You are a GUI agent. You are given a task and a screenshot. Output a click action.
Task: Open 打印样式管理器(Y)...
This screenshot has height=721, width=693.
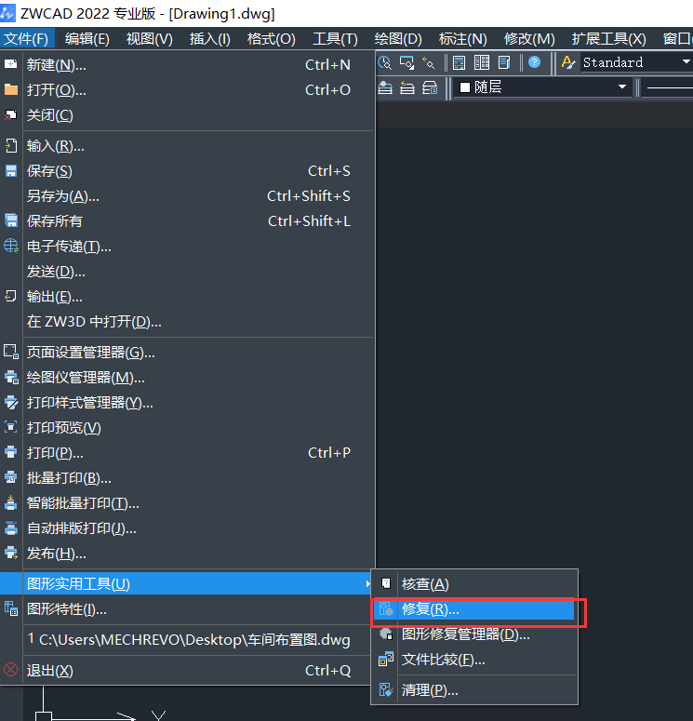[186, 402]
